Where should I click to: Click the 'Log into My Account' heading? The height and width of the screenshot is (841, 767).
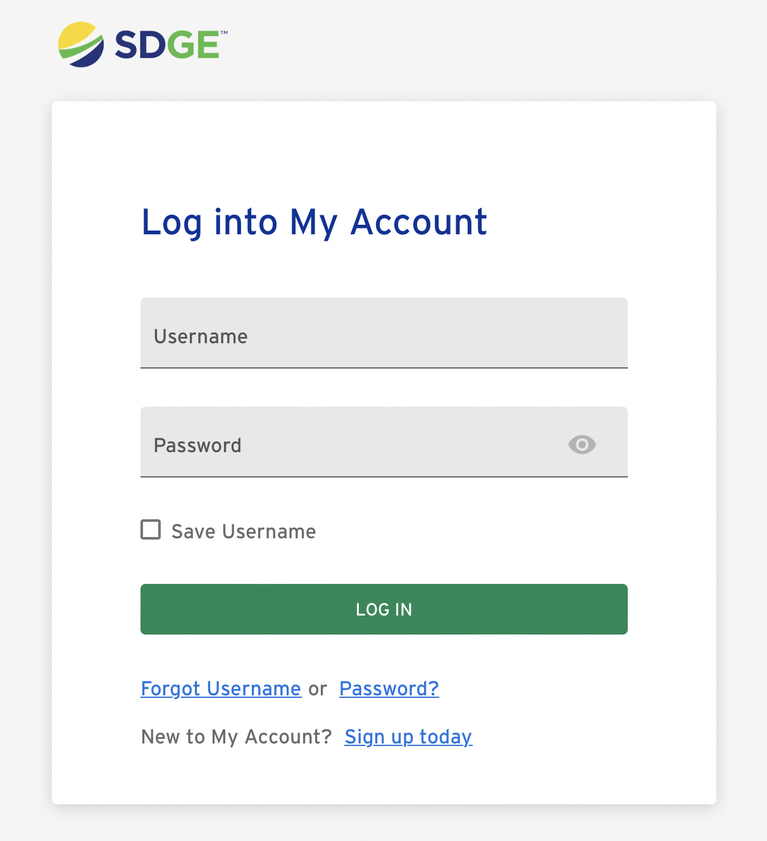pyautogui.click(x=314, y=222)
